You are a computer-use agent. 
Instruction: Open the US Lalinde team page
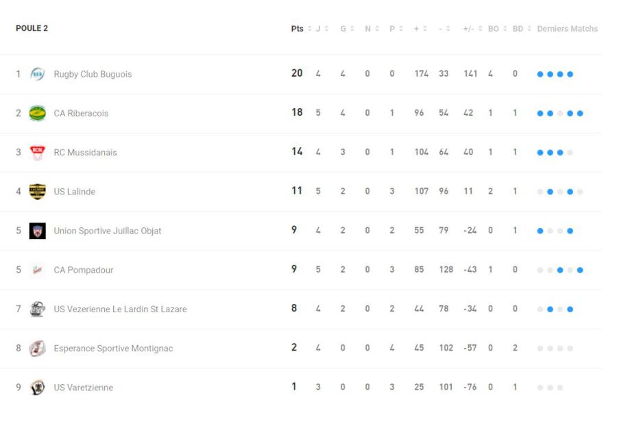[75, 192]
